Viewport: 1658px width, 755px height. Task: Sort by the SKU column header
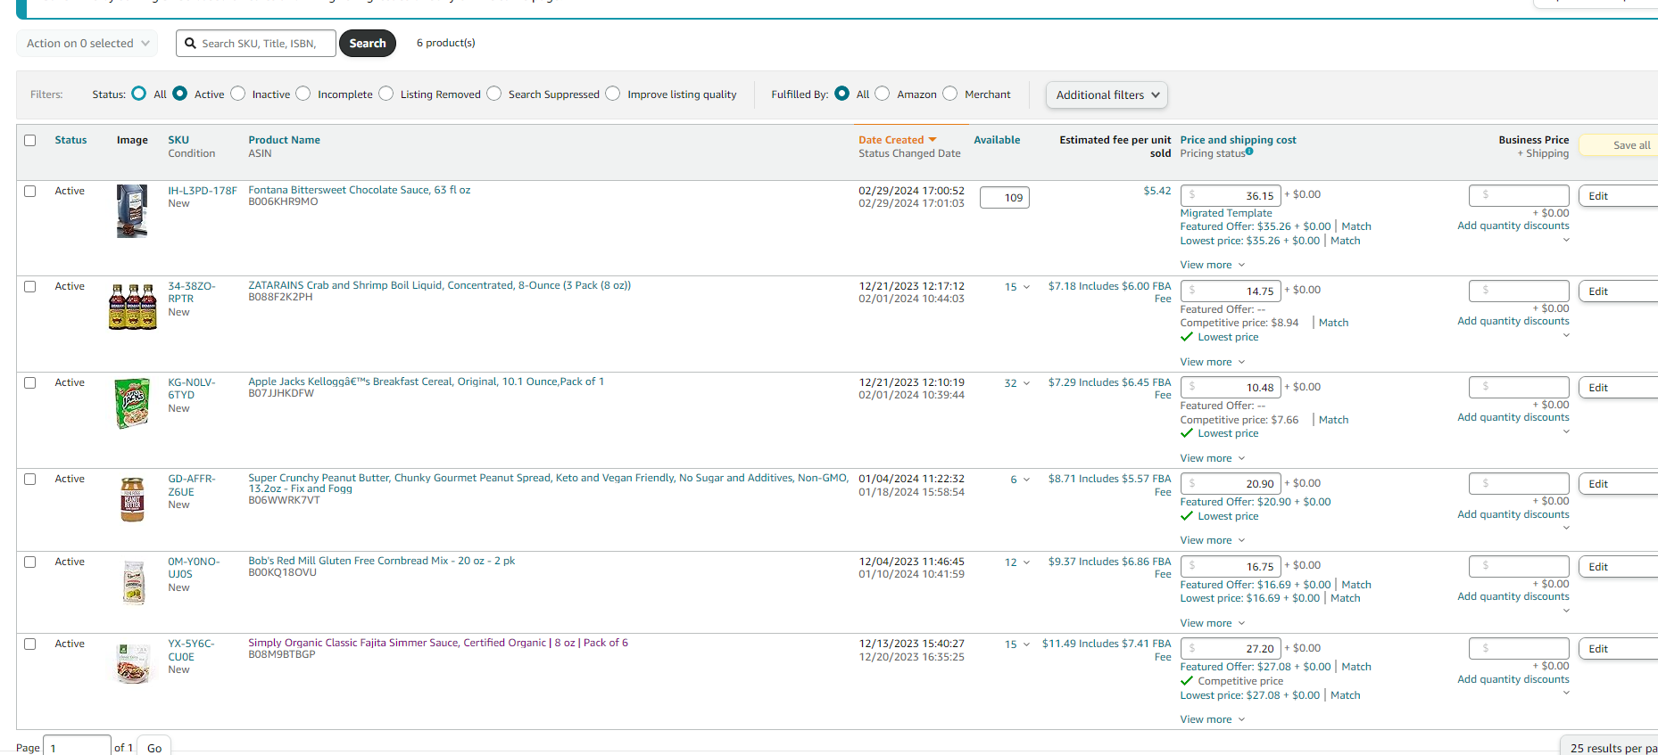(x=178, y=140)
